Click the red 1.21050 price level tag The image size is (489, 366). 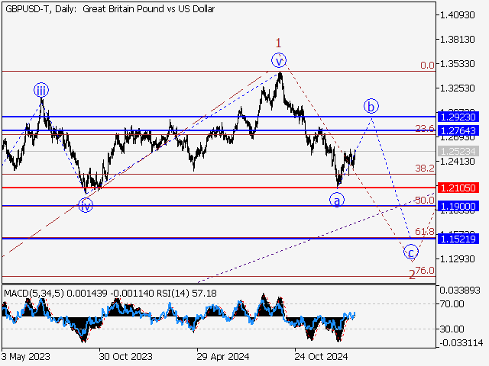(458, 187)
